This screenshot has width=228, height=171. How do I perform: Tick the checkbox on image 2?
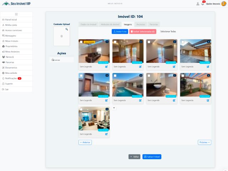115,42
